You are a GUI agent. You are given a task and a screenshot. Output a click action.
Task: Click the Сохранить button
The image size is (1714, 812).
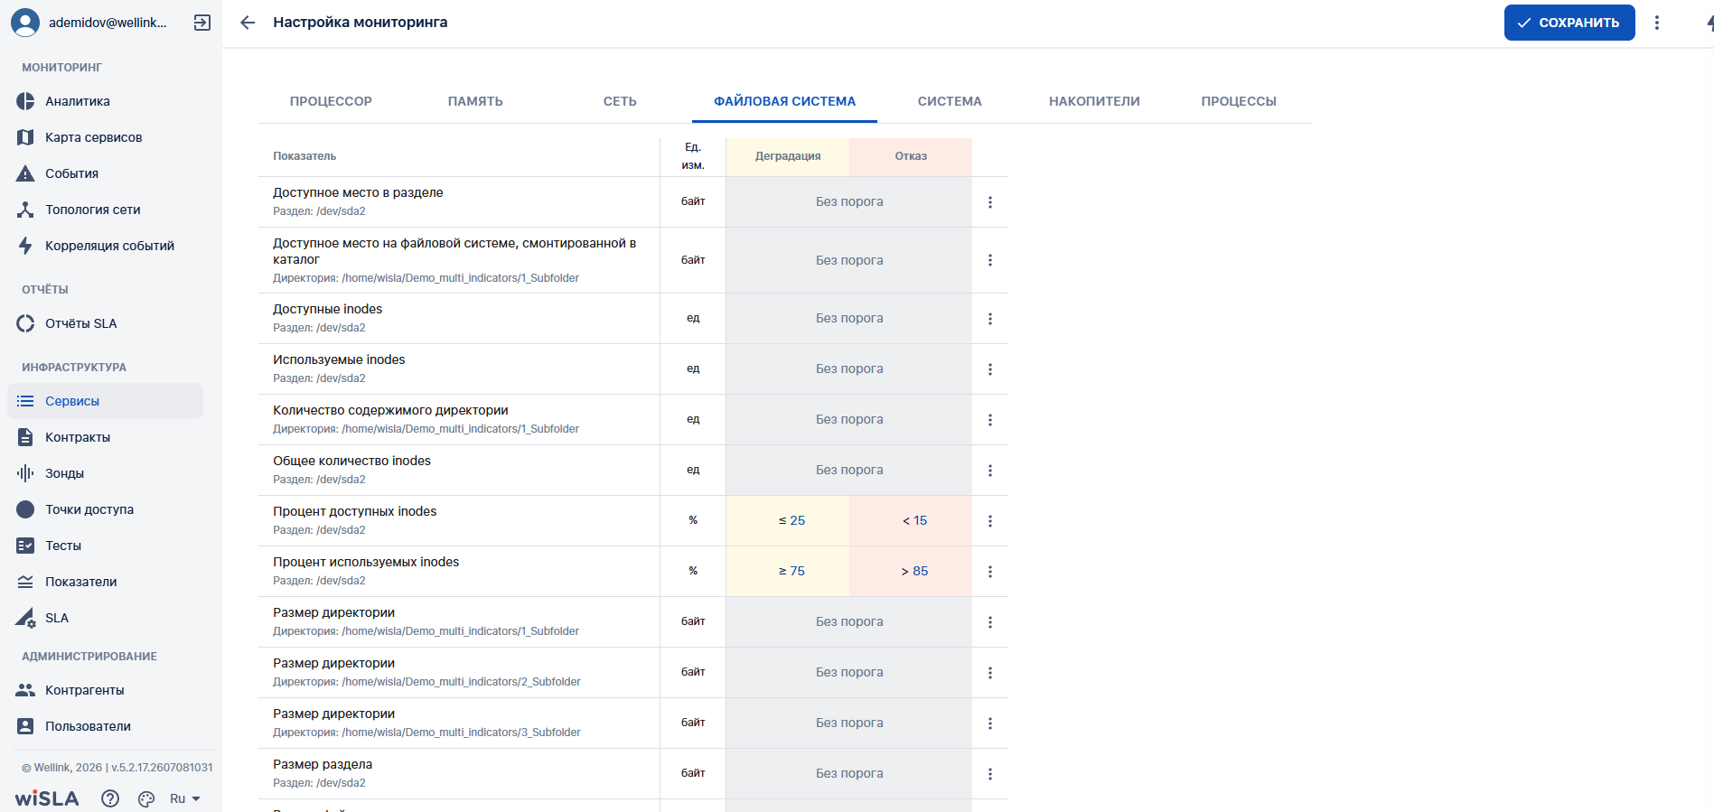click(1569, 23)
